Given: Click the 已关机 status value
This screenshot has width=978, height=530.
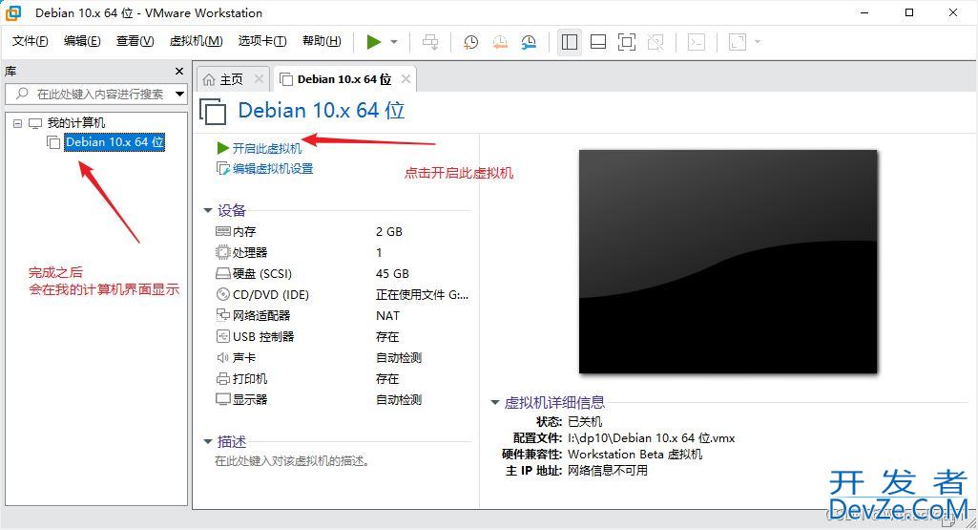Looking at the screenshot, I should [x=585, y=421].
